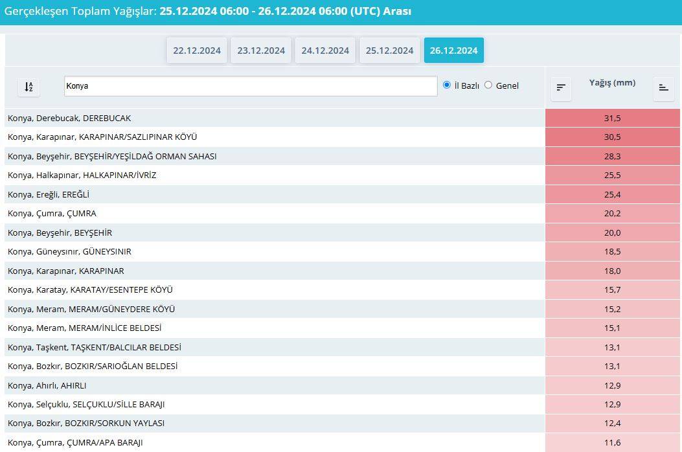Open the 23.12.2024 date tab
The height and width of the screenshot is (452, 682).
[261, 51]
